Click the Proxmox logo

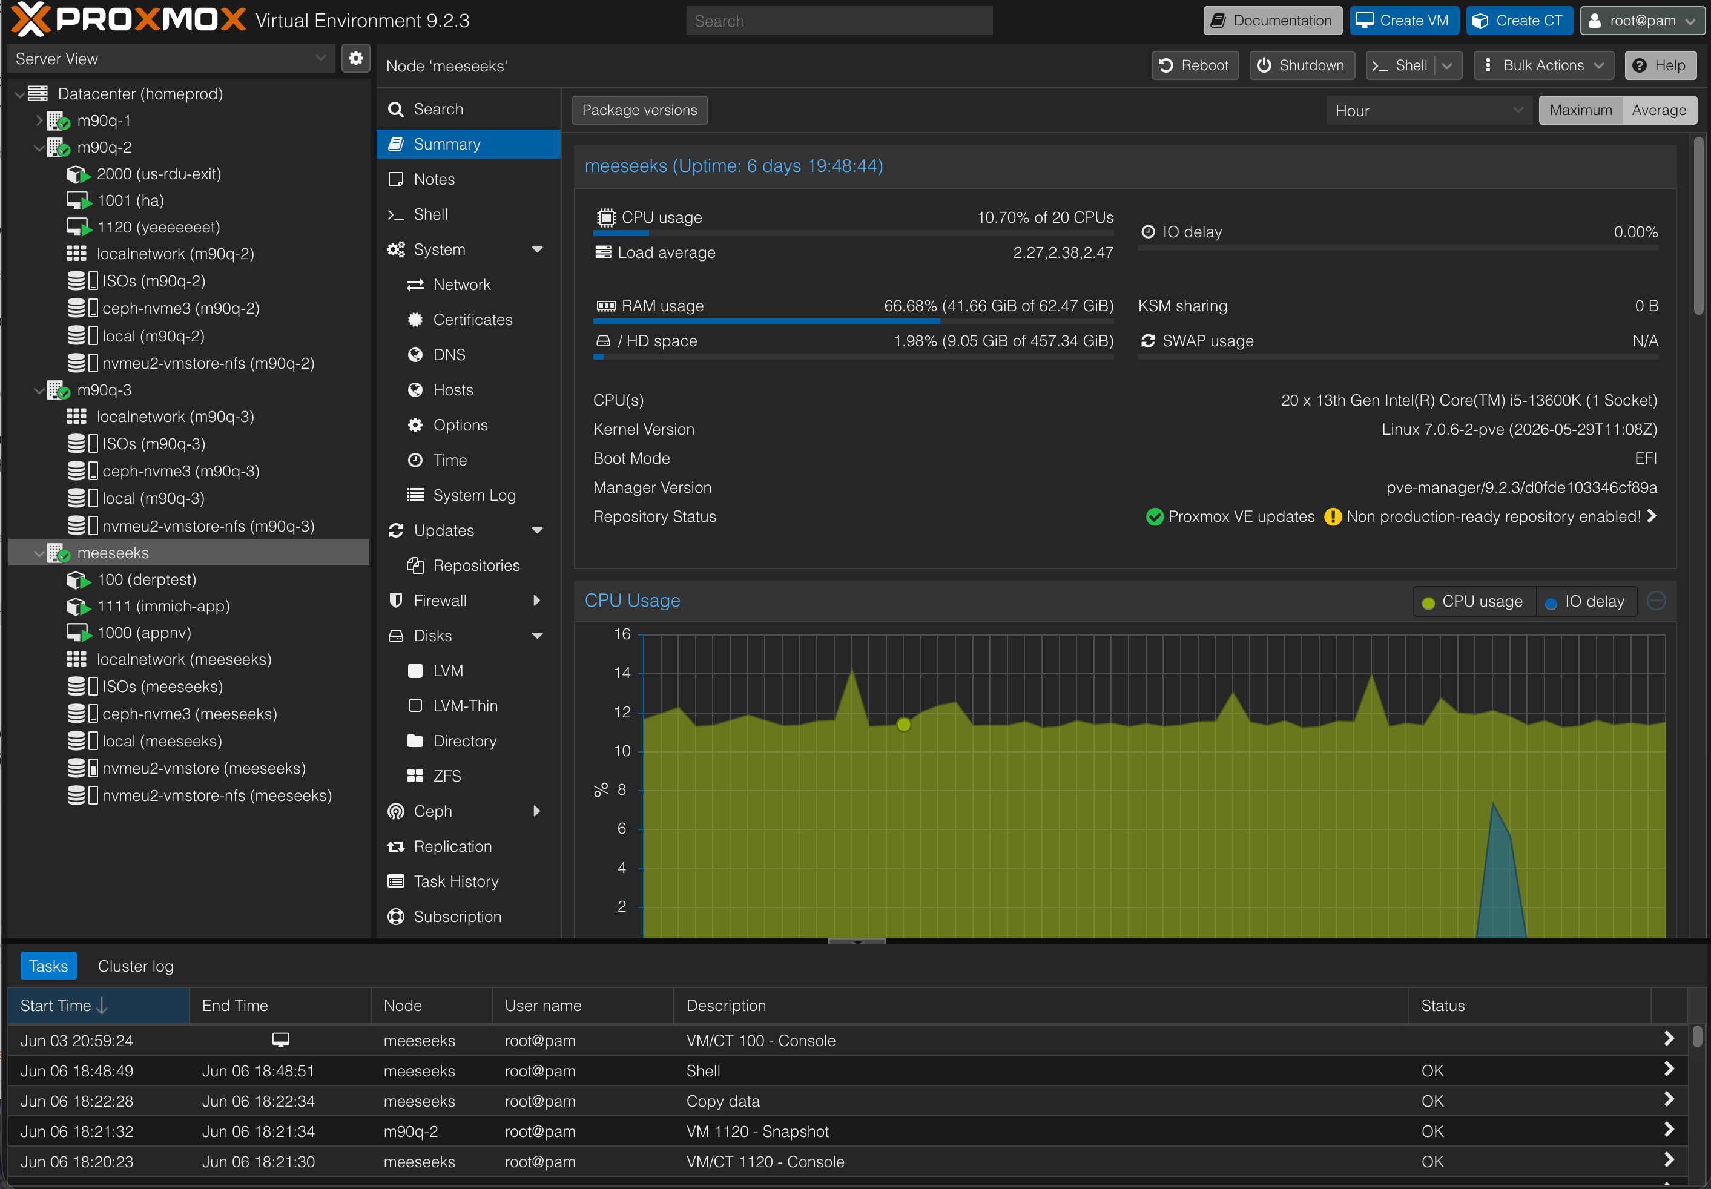[x=128, y=20]
